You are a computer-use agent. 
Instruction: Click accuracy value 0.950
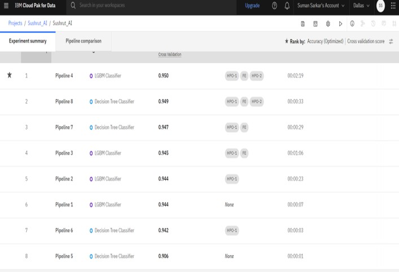click(x=163, y=76)
